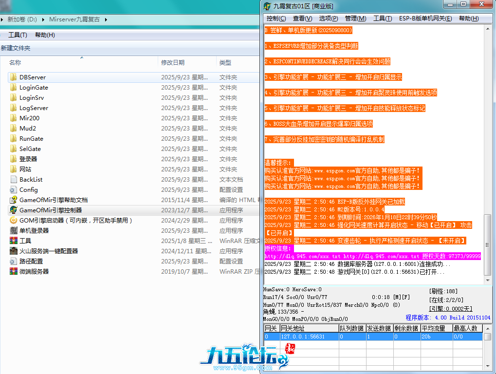Click log line 数据库服务器(127.0.0.1:6001)连接成功
This screenshot has width=496, height=374.
click(x=357, y=264)
